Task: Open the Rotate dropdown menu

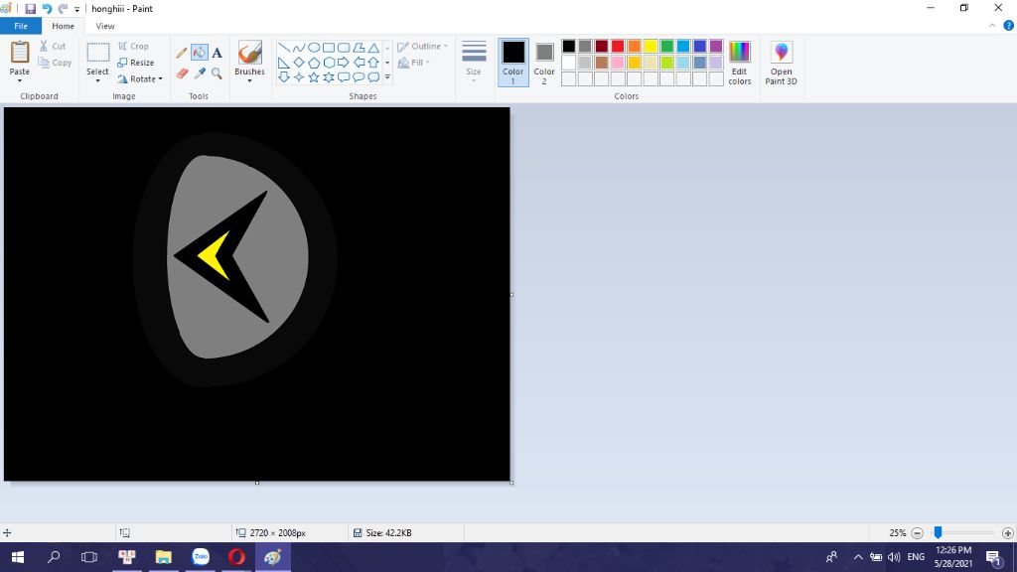Action: pos(140,79)
